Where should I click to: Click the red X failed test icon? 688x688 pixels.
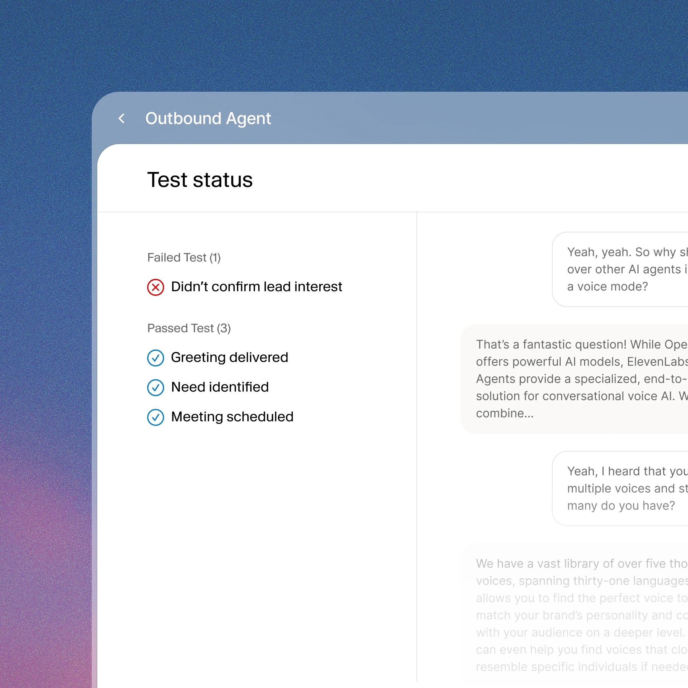tap(156, 287)
